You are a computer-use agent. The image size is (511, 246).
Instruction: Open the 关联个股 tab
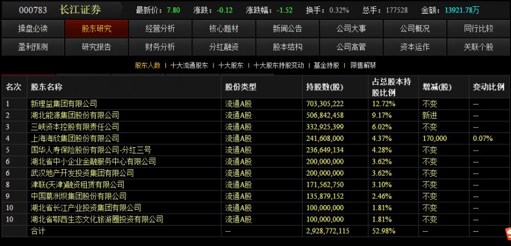[479, 47]
